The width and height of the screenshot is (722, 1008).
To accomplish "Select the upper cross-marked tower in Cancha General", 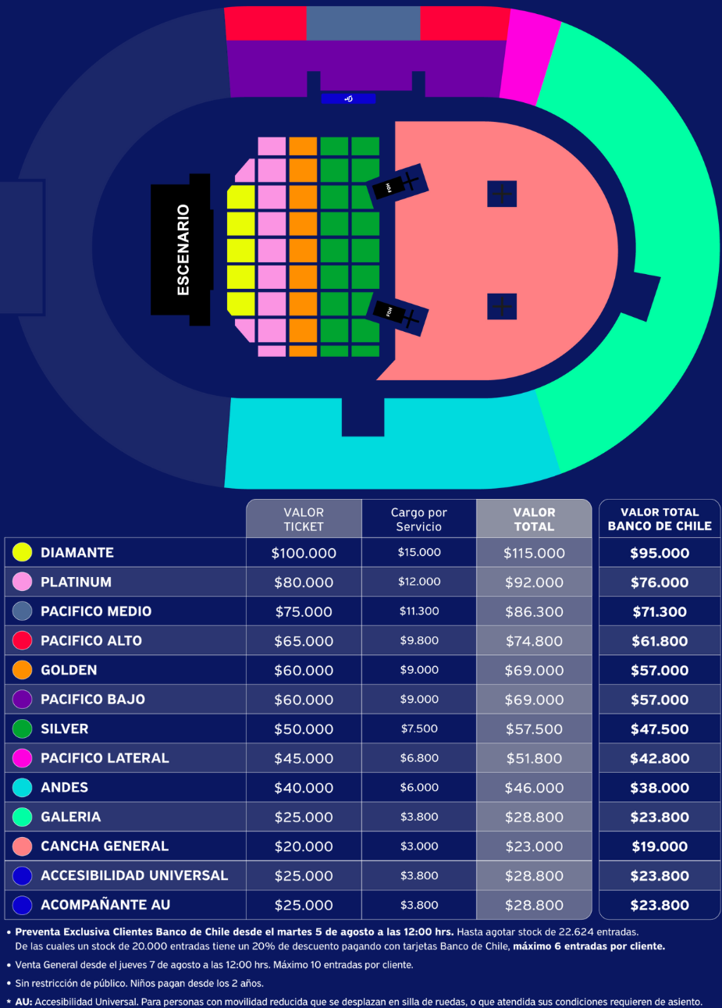I will (x=502, y=194).
